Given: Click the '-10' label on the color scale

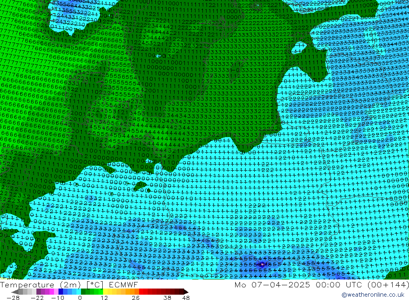Looking at the screenshot, I should pos(58,298).
